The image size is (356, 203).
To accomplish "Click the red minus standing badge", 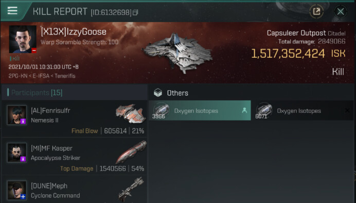I will [x=34, y=50].
